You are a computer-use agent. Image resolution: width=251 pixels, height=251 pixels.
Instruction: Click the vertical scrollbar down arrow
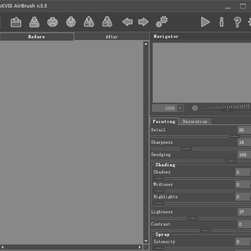146,241
